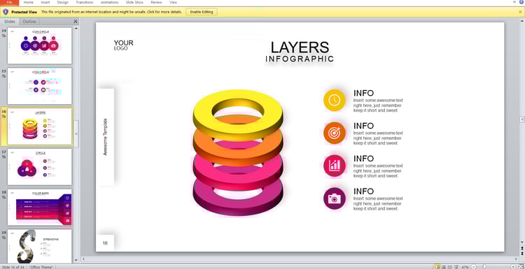
Task: Dismiss the Protected View message bar
Action: [x=520, y=12]
